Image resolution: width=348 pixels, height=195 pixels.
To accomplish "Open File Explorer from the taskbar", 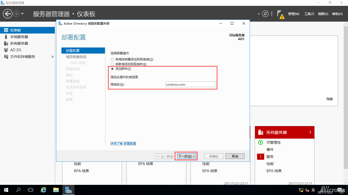I will click(x=56, y=190).
